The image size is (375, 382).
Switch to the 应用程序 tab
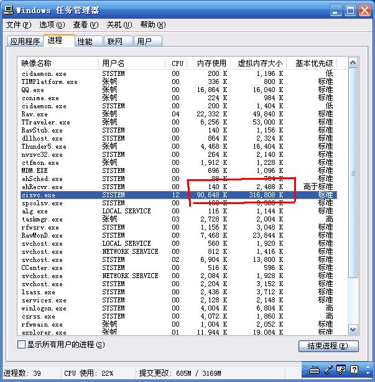pyautogui.click(x=25, y=41)
